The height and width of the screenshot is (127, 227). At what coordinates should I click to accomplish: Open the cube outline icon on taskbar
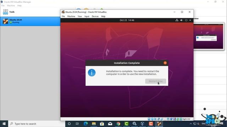point(143,124)
